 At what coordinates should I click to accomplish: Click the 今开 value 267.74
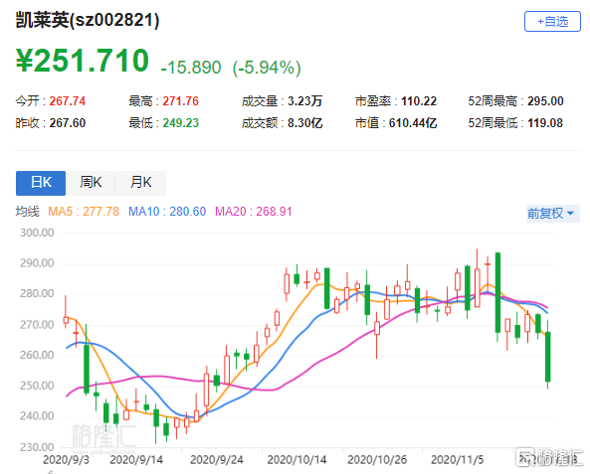(68, 101)
